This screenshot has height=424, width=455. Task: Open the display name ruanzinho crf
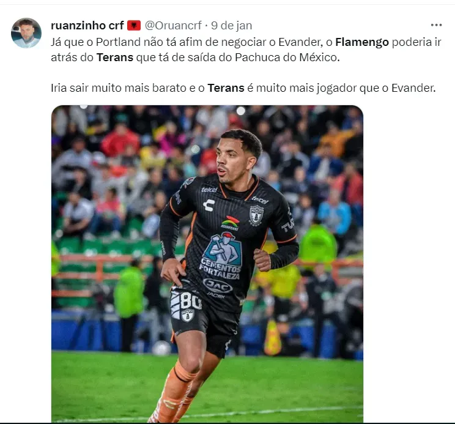[87, 26]
